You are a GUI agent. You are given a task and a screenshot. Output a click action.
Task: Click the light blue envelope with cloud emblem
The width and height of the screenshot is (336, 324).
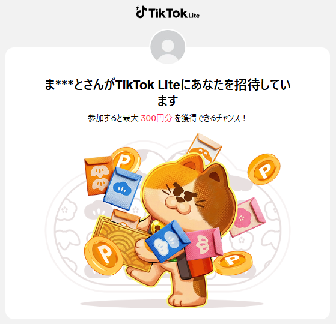(123, 188)
